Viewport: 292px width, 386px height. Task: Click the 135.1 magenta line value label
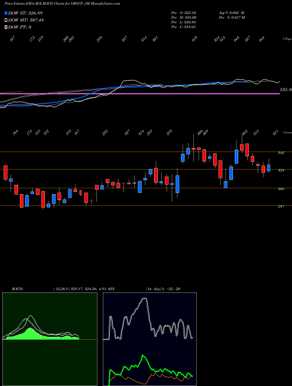tap(286, 90)
